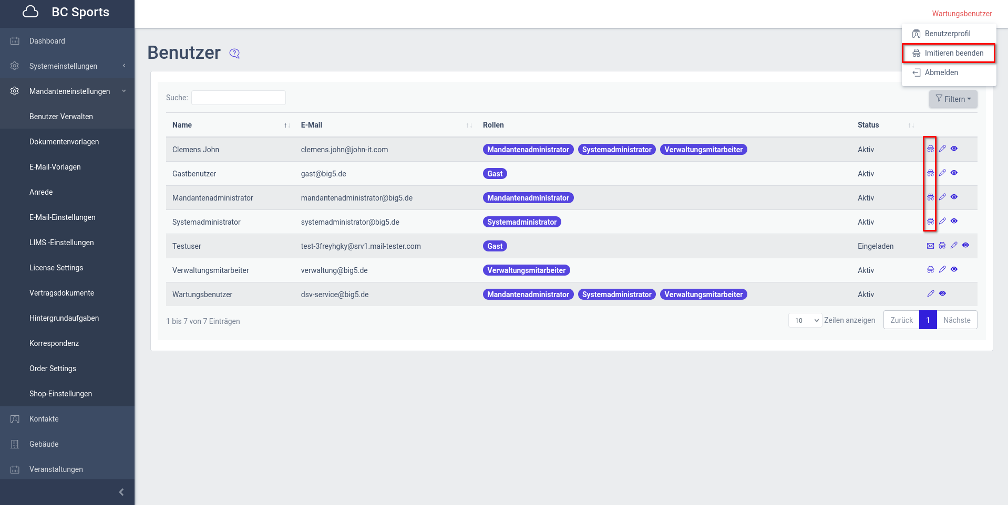This screenshot has height=505, width=1008.
Task: Click impersonate icon for Verwaltungsmitarbeiter
Action: pos(930,270)
